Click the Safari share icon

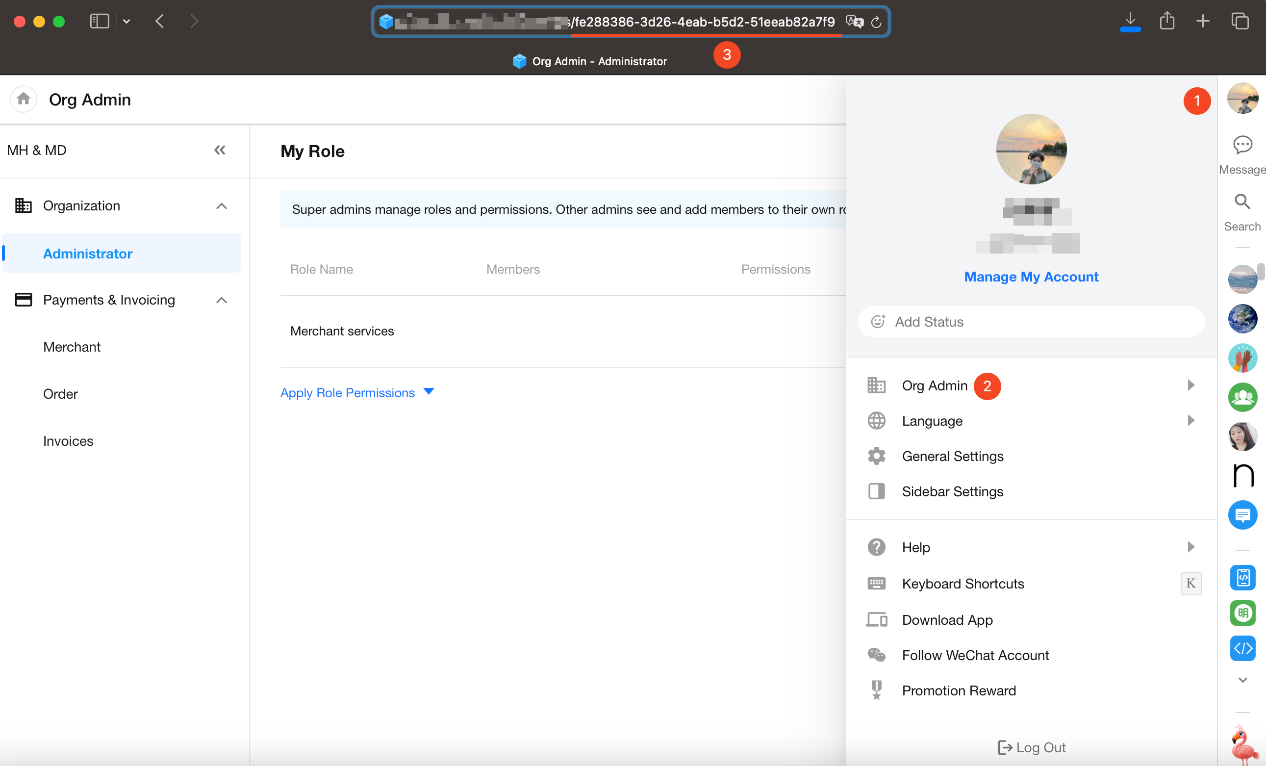click(1167, 21)
